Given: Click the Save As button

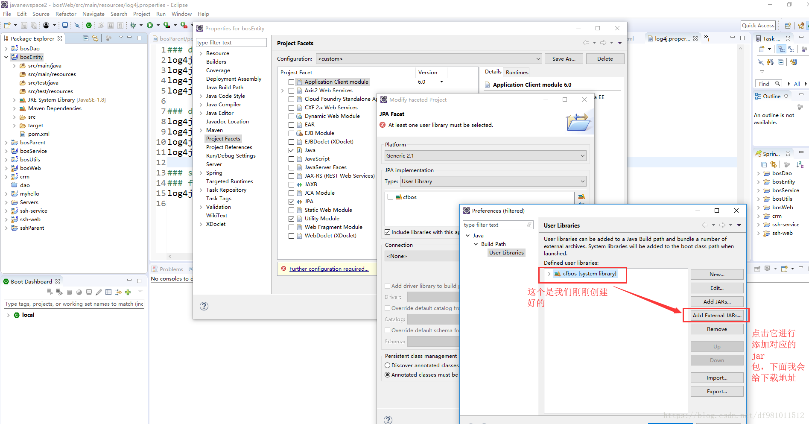Looking at the screenshot, I should (564, 59).
